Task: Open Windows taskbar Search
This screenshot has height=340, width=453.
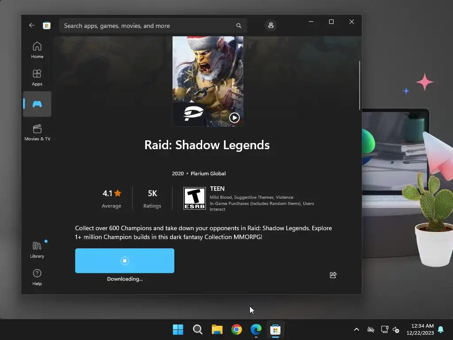Action: pos(198,329)
